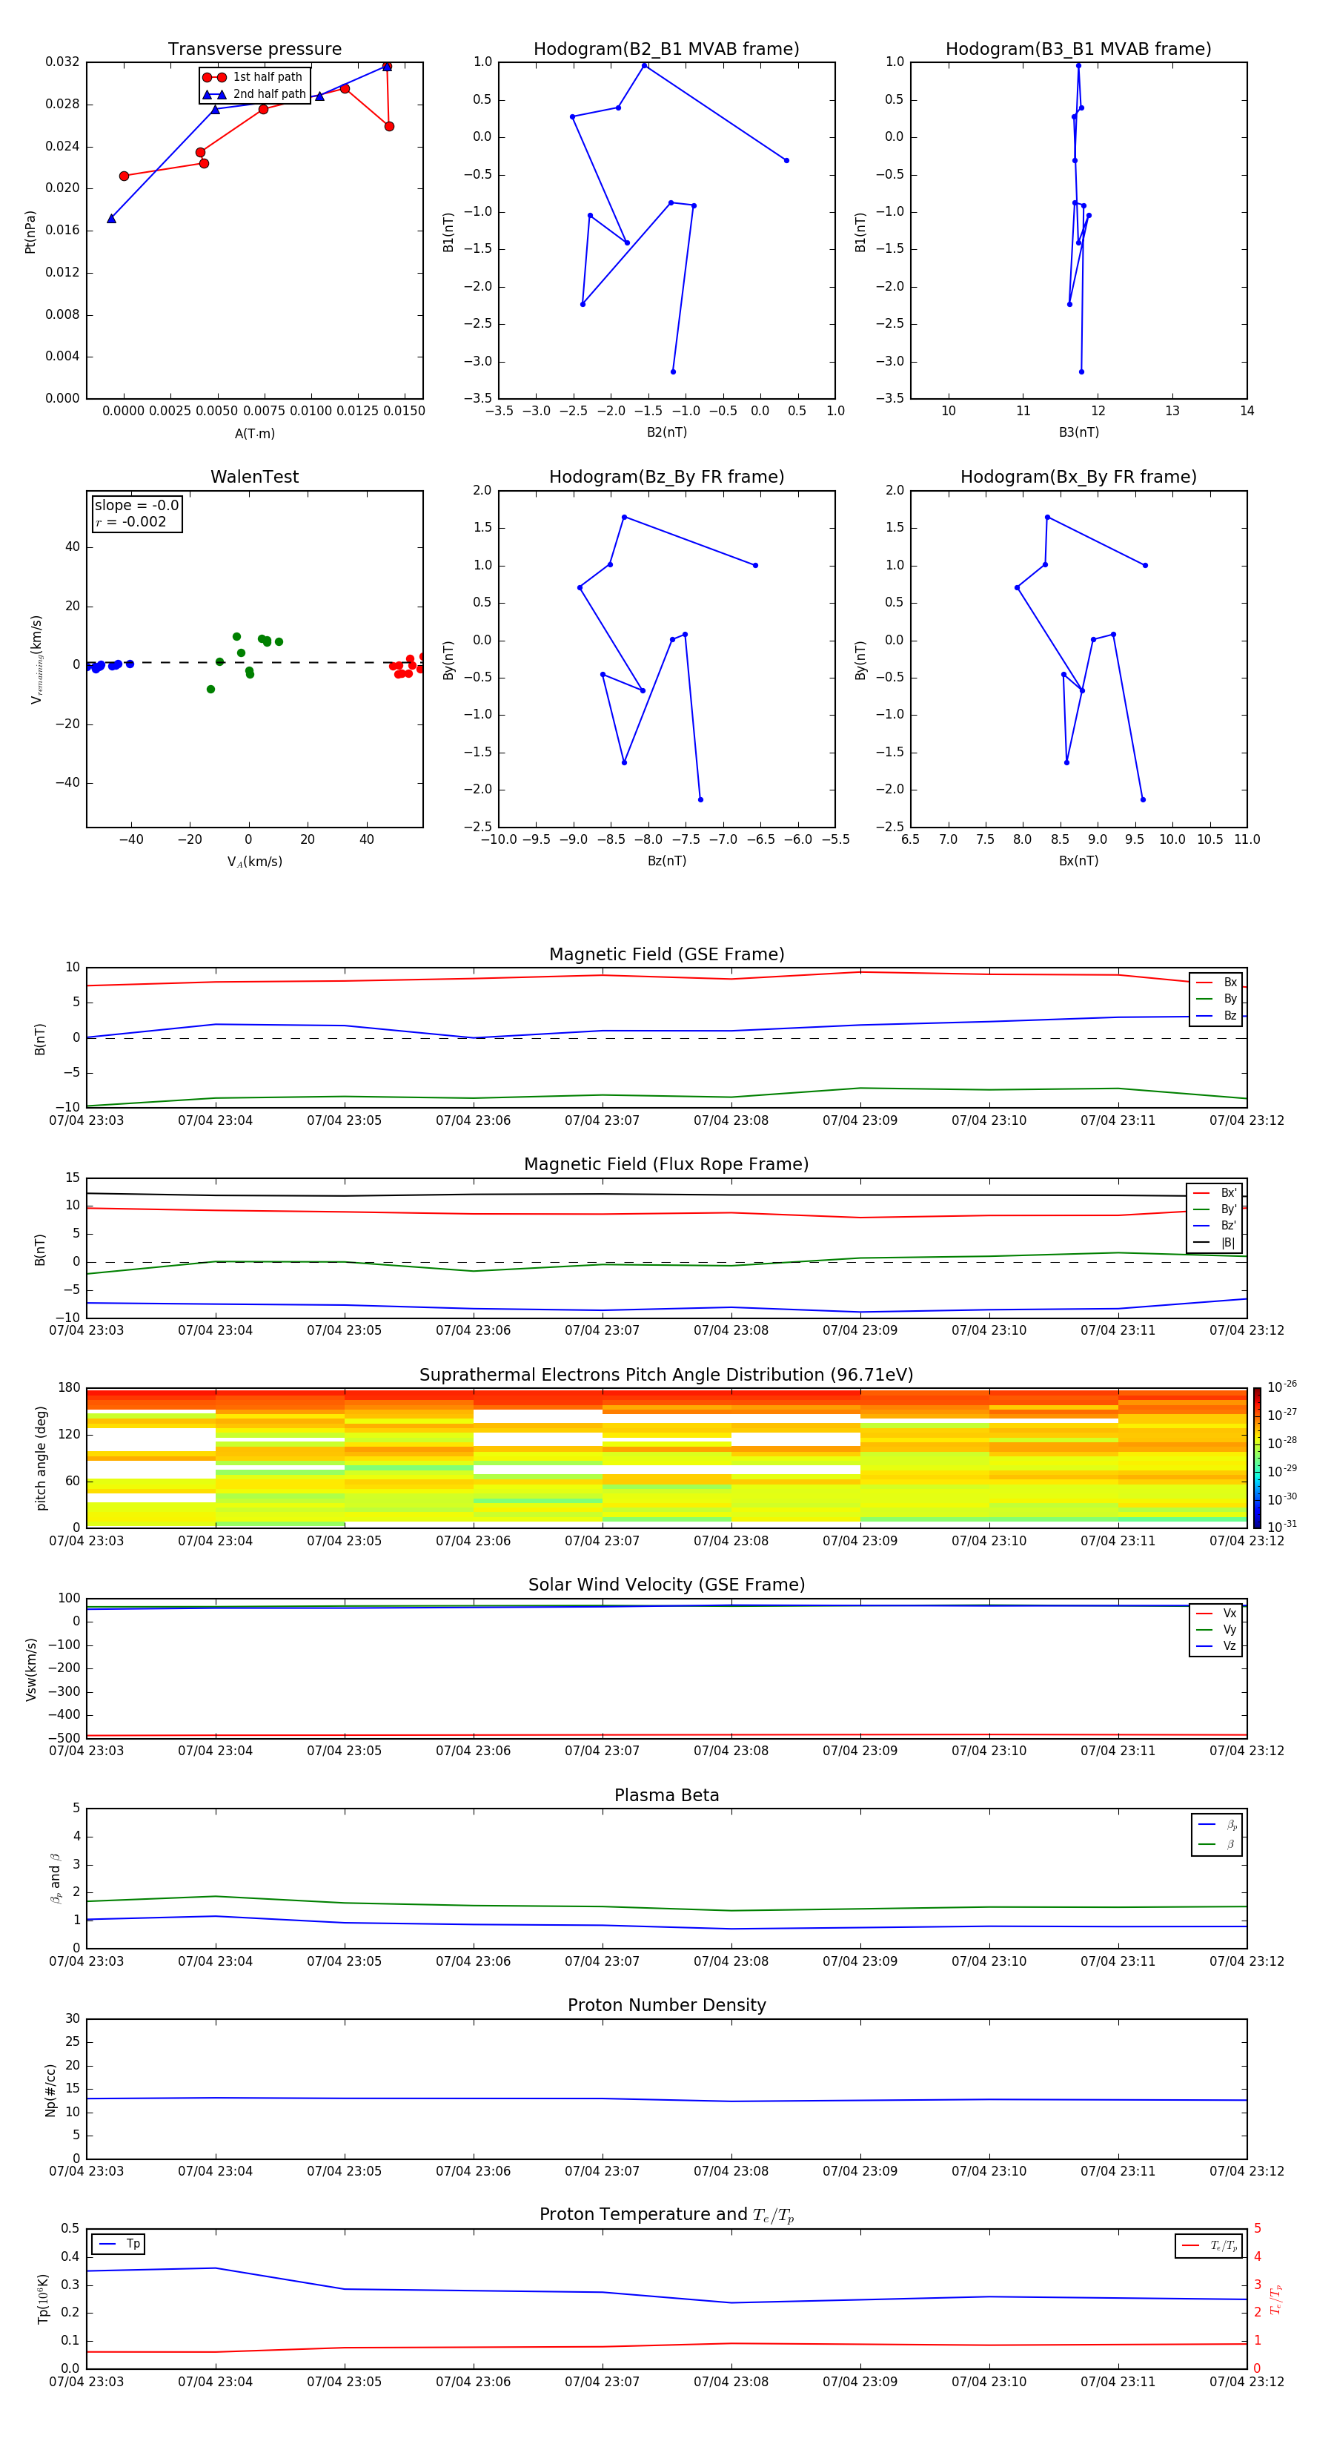Click the 'V_A(km/s)' x-axis label

pyautogui.click(x=254, y=862)
